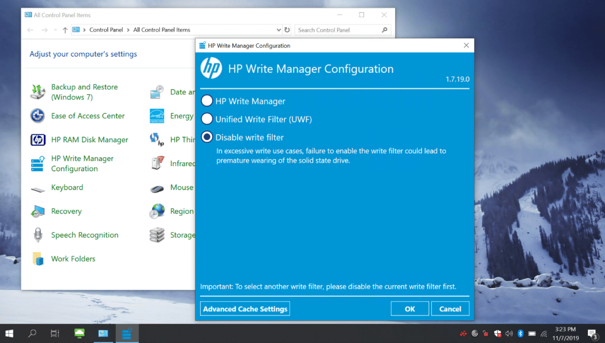This screenshot has width=605, height=343.
Task: Check the battery status tray icon
Action: (x=532, y=334)
